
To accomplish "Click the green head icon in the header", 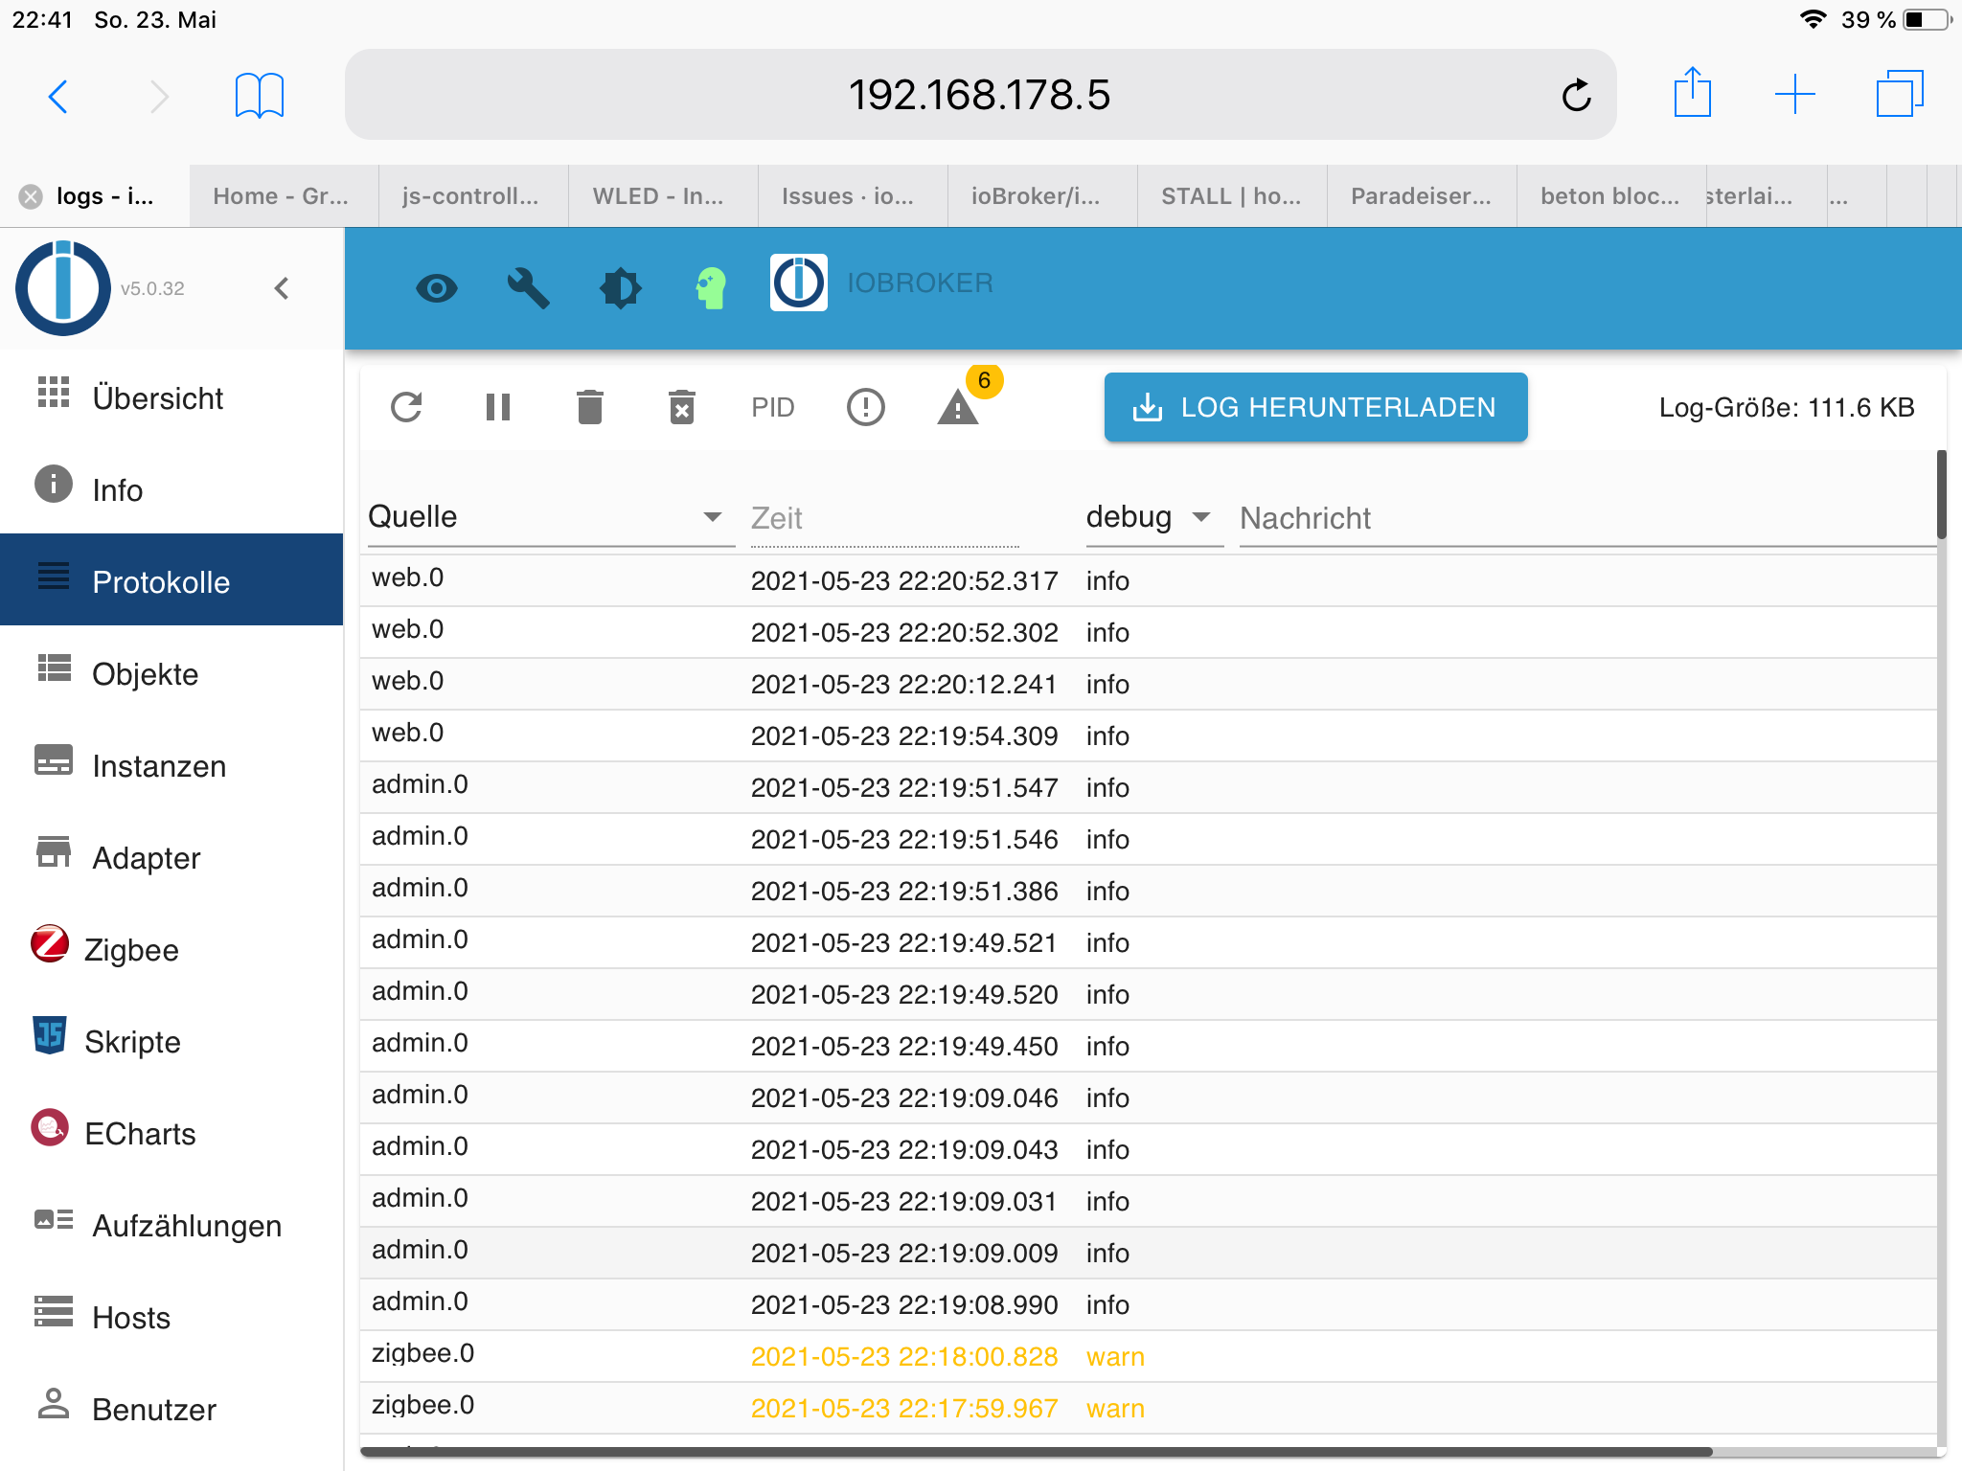I will (x=710, y=284).
